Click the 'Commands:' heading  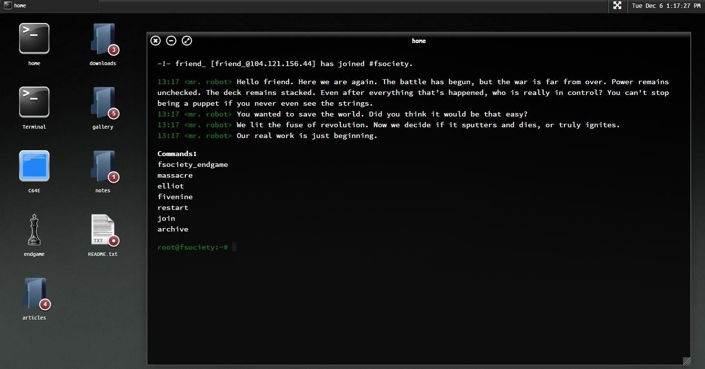pyautogui.click(x=177, y=154)
